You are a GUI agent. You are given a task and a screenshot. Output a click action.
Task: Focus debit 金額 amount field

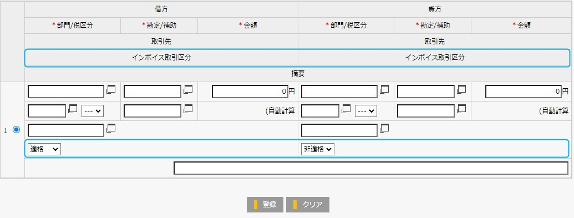(x=250, y=92)
